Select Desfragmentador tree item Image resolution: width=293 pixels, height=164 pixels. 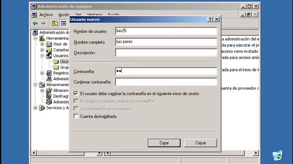[61, 96]
